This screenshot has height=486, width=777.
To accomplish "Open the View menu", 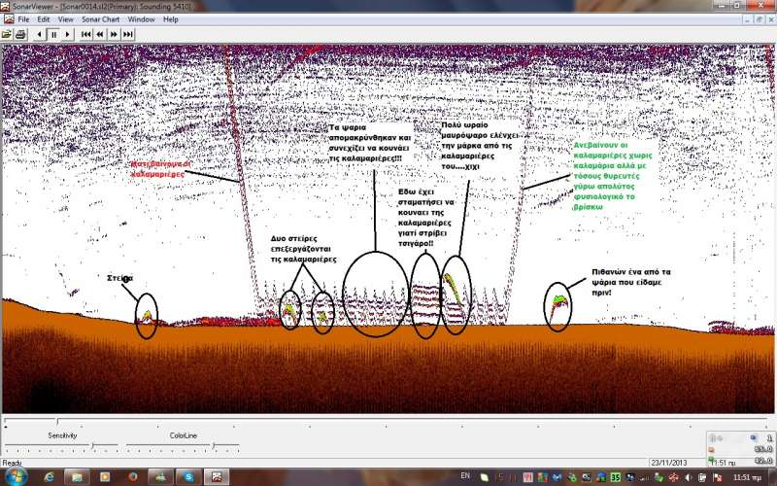I will point(65,19).
